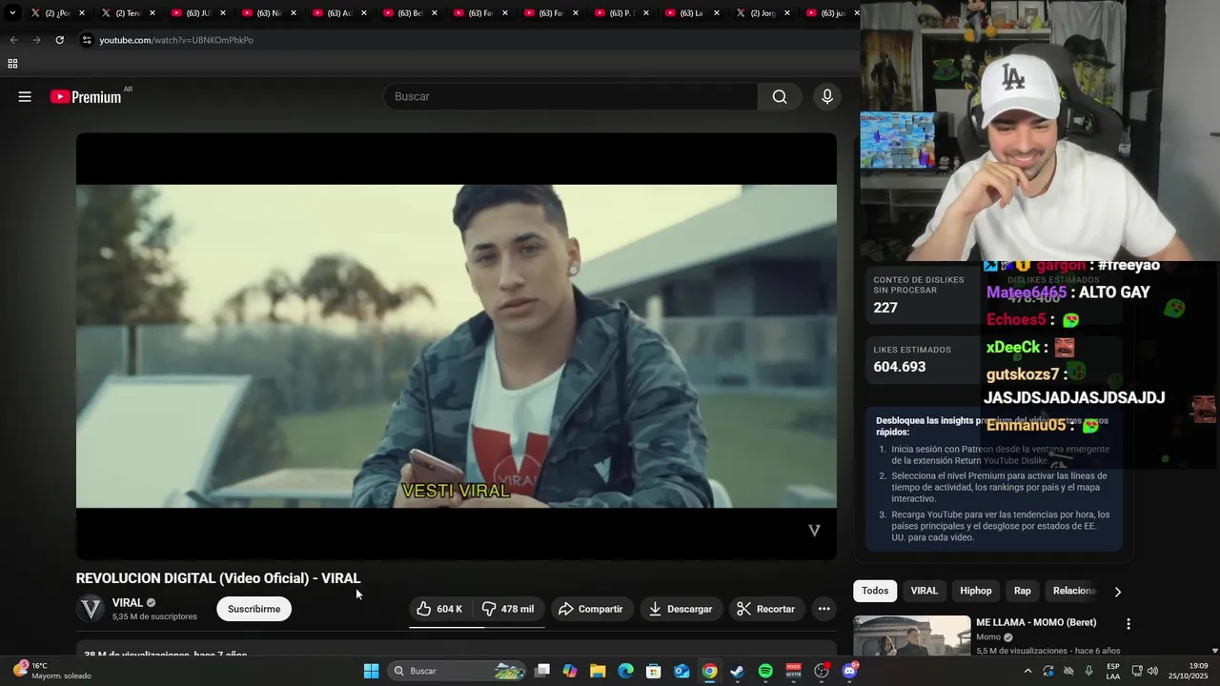Click the video player to pause

coord(457,346)
